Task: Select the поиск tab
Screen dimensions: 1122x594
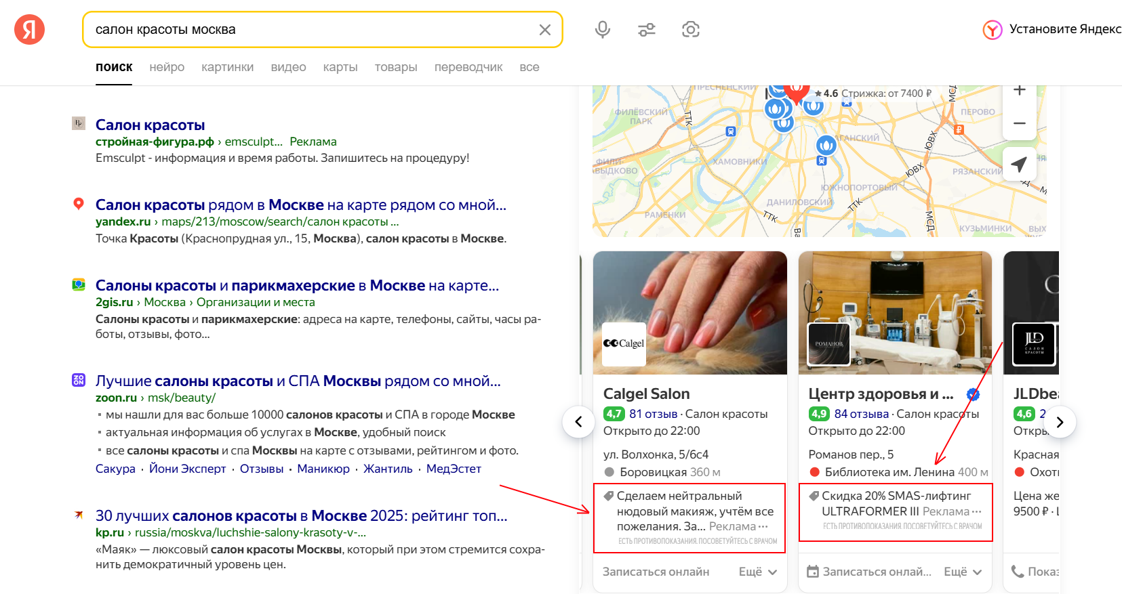Action: 114,67
